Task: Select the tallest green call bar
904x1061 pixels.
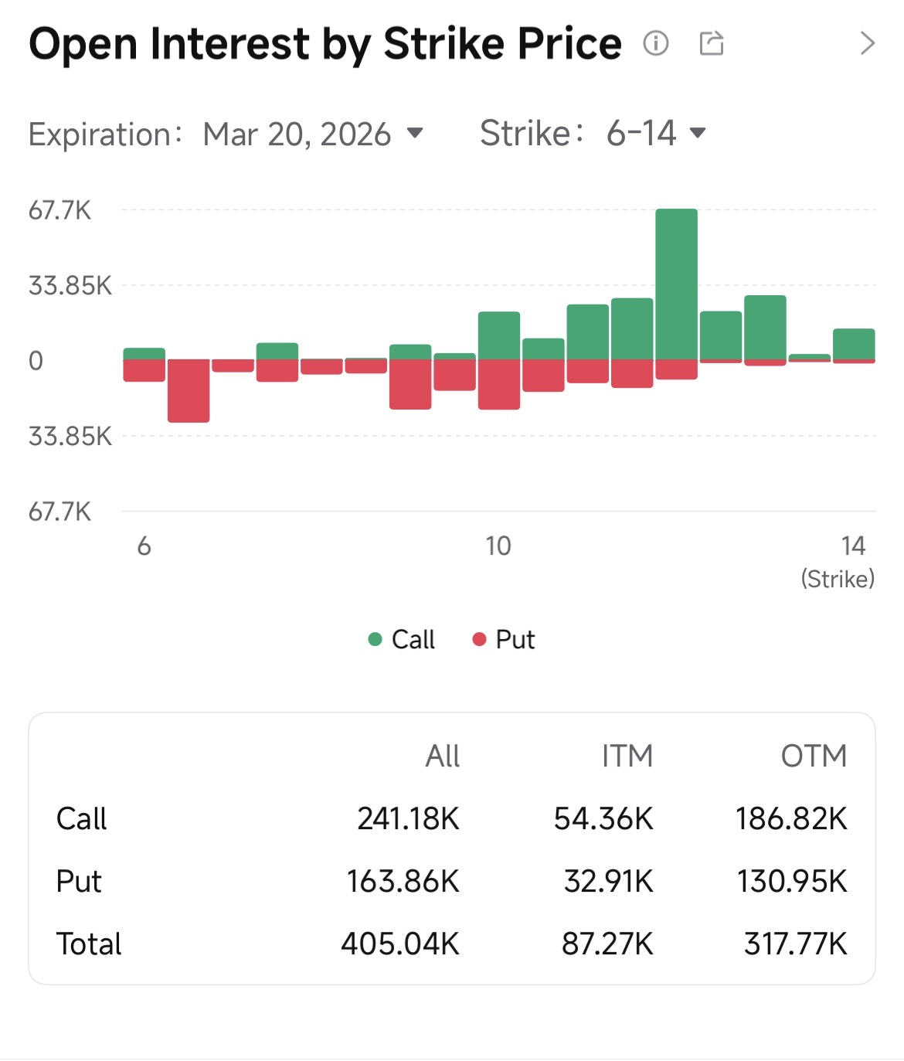Action: pos(676,284)
